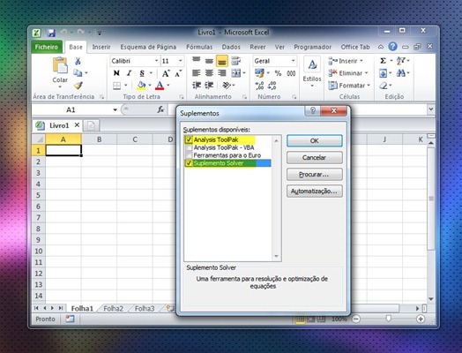Switch to the Folha3 sheet tab
462x353 pixels.
point(145,309)
